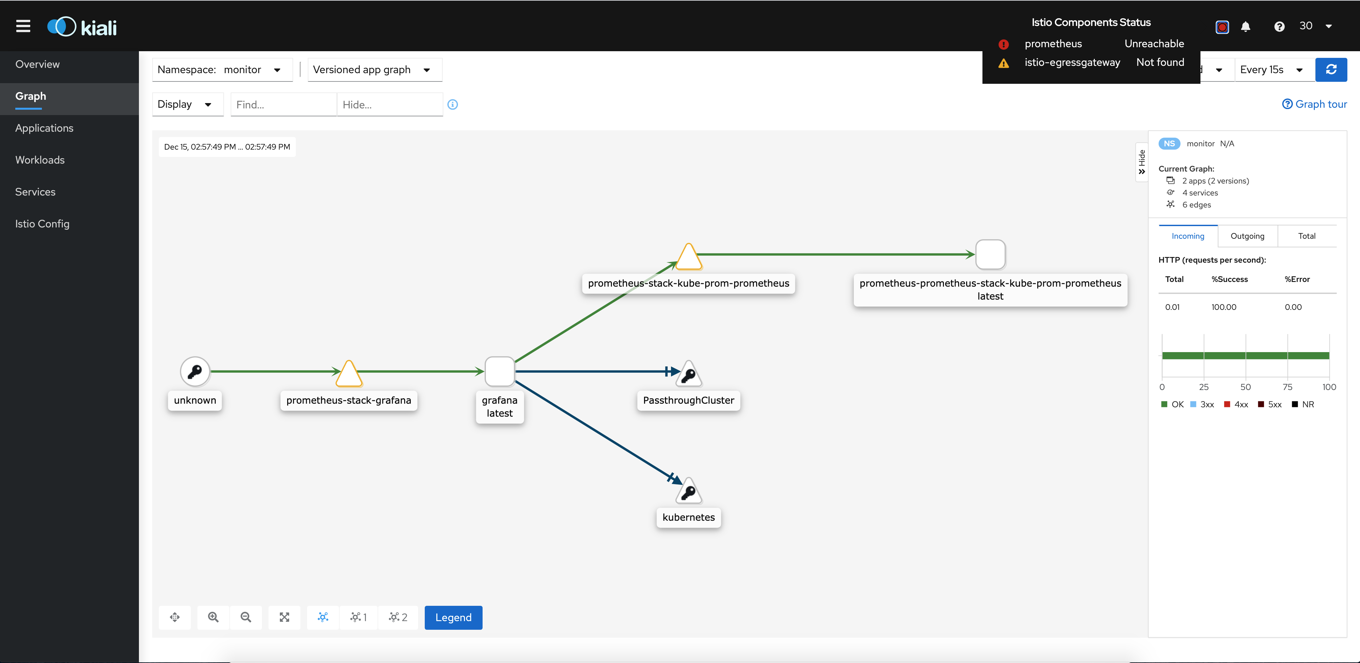This screenshot has height=663, width=1360.
Task: Open the hamburger navigation menu
Action: coord(23,26)
